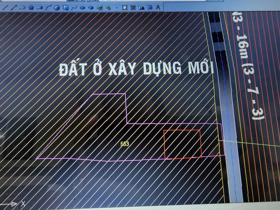Viewport: 280px width, 210px height.
Task: Click the ĐẤT Ở XÂY DỰNG MỚI text
Action: click(136, 69)
